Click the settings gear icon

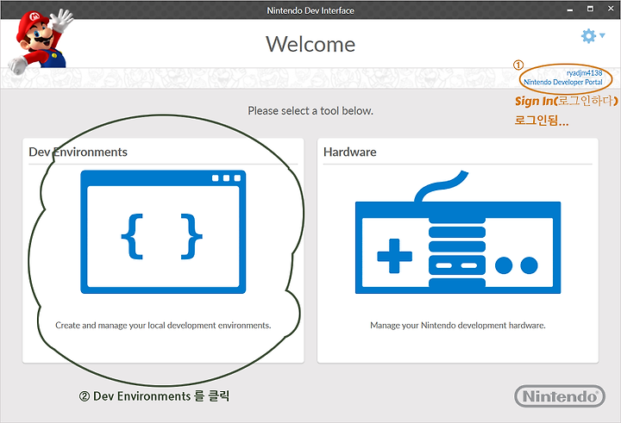tap(588, 36)
